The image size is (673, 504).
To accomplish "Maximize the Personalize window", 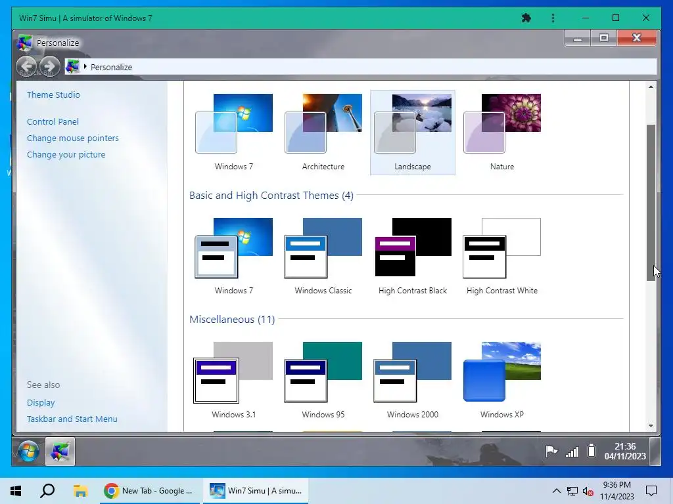I will [x=604, y=38].
